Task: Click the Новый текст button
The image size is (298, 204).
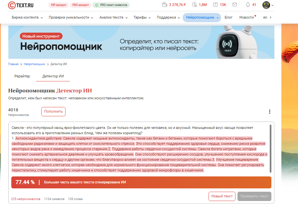Action: pyautogui.click(x=222, y=196)
